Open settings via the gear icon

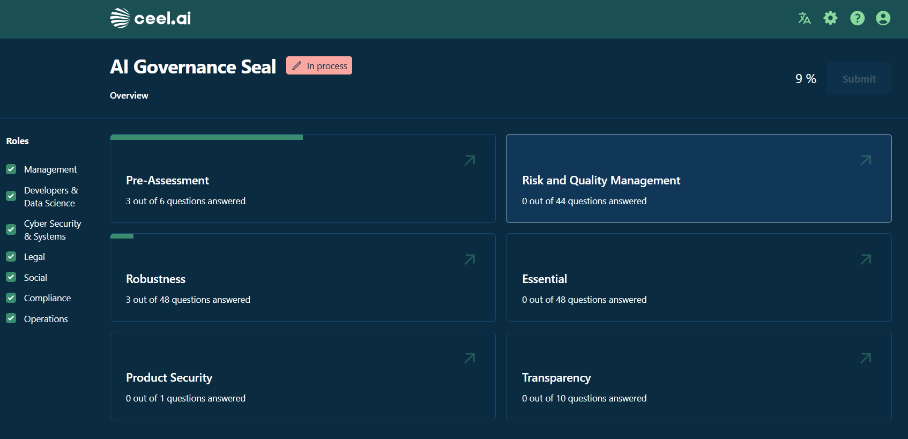830,18
